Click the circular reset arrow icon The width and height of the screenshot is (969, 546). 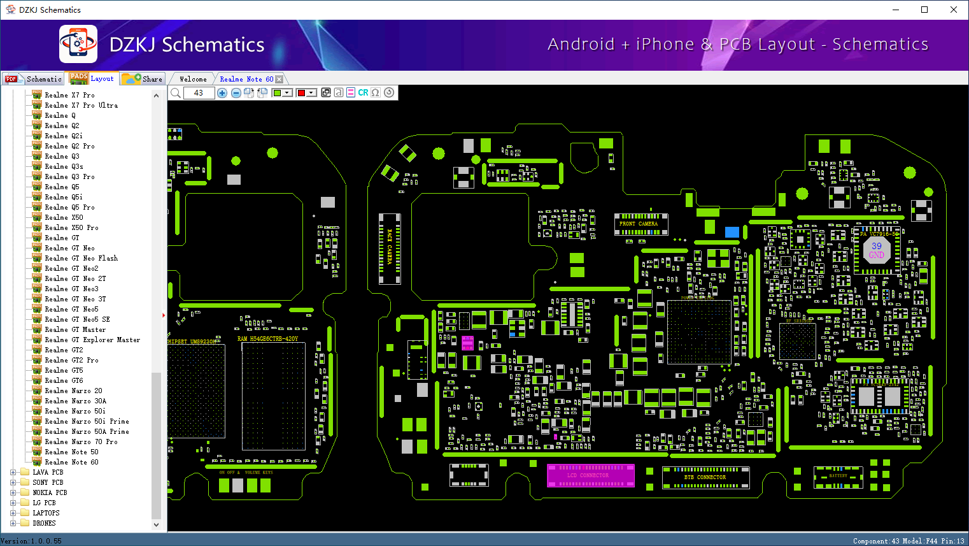(x=389, y=92)
